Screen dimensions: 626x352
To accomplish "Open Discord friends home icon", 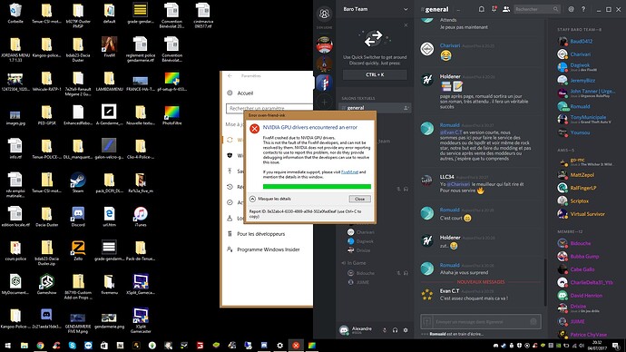I will 324,15.
